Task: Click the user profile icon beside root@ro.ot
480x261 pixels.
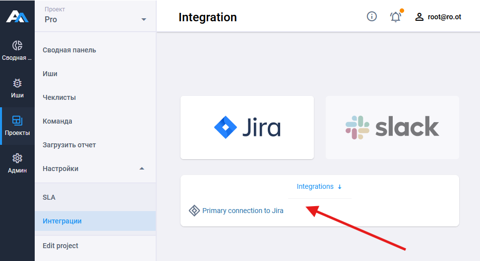Action: coord(419,17)
